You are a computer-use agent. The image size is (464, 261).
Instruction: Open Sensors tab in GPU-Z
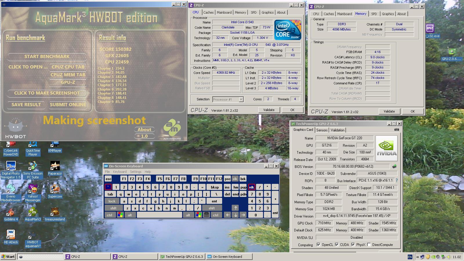tap(322, 130)
